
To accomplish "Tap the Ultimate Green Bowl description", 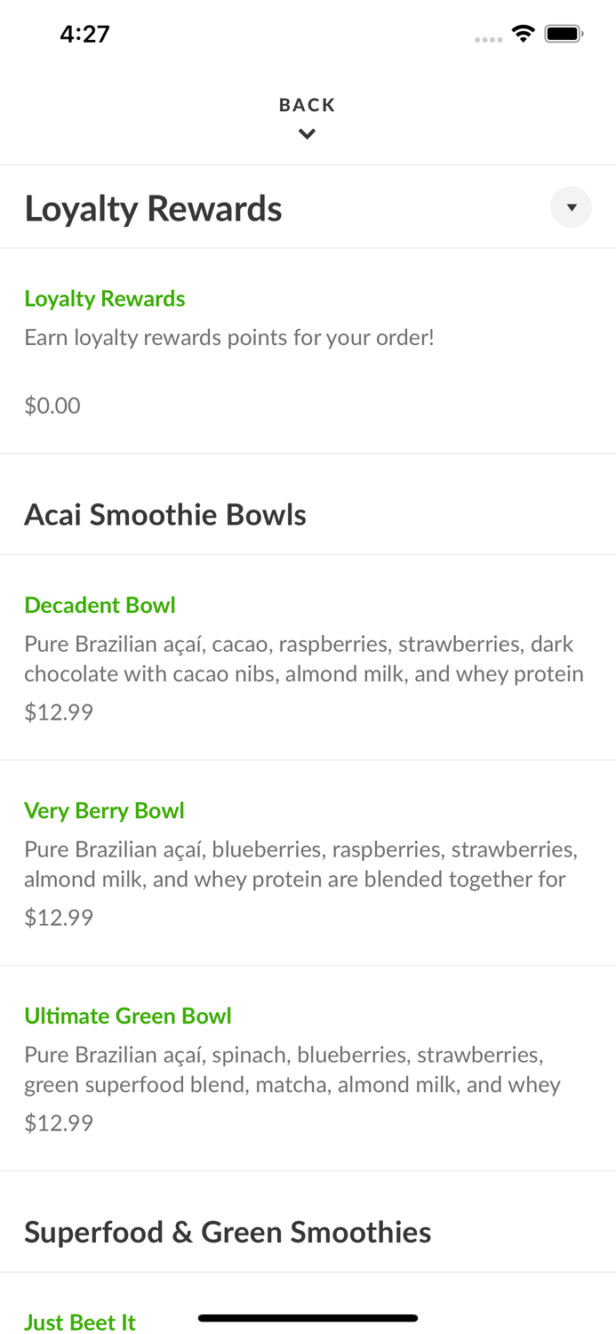I will pyautogui.click(x=292, y=1070).
